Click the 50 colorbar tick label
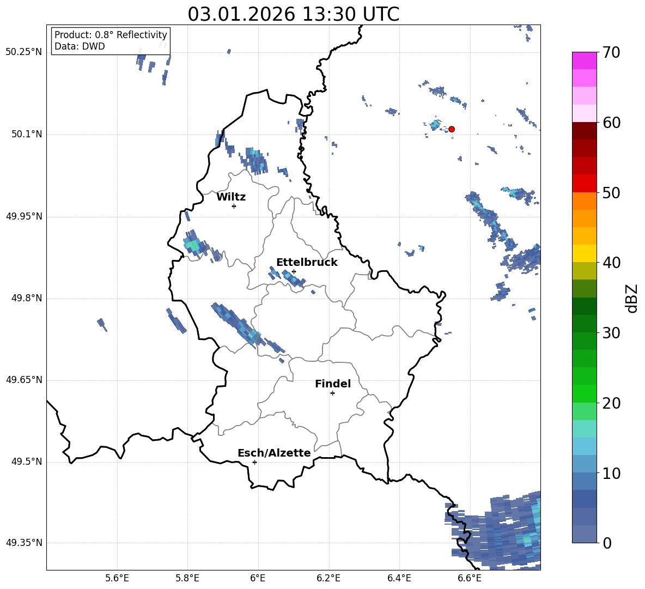This screenshot has height=589, width=645. coord(611,192)
